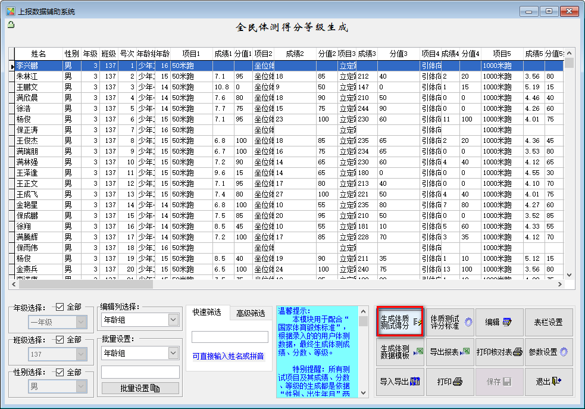Click the quick filter name input field
This screenshot has height=409, width=585.
coord(230,337)
